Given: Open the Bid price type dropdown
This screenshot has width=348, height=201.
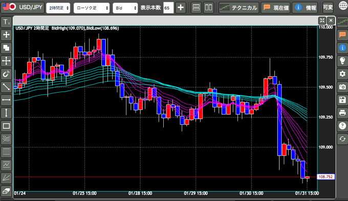Looking at the screenshot, I should point(125,8).
